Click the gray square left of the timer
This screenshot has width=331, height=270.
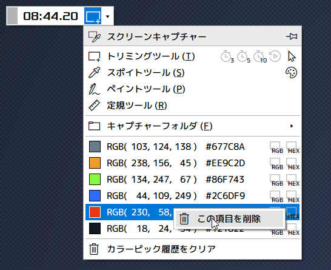pos(13,16)
